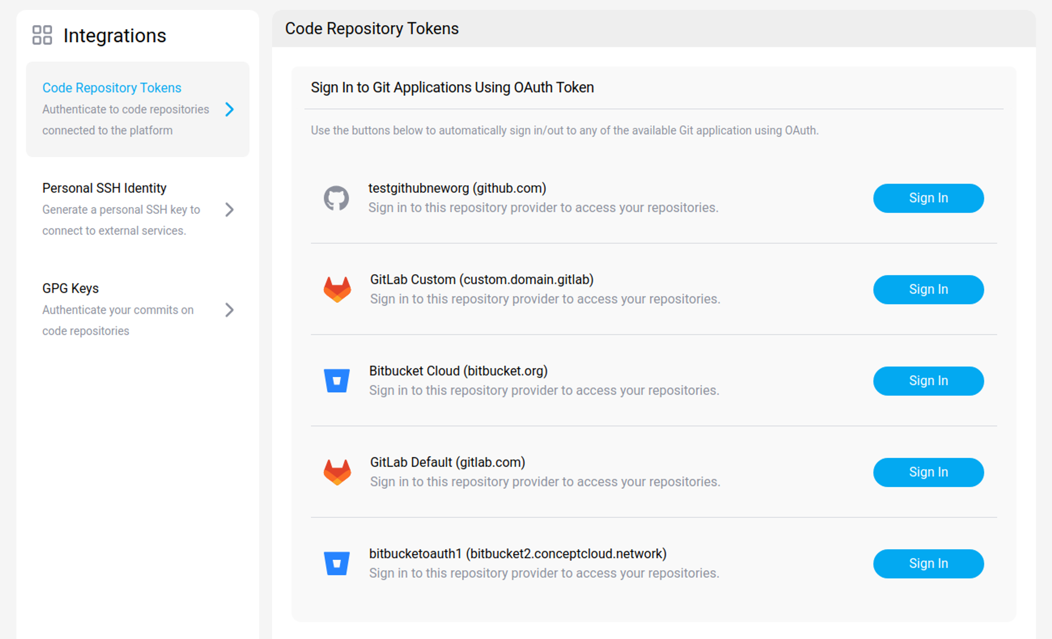Select the gitlab.com provider logo

point(337,472)
